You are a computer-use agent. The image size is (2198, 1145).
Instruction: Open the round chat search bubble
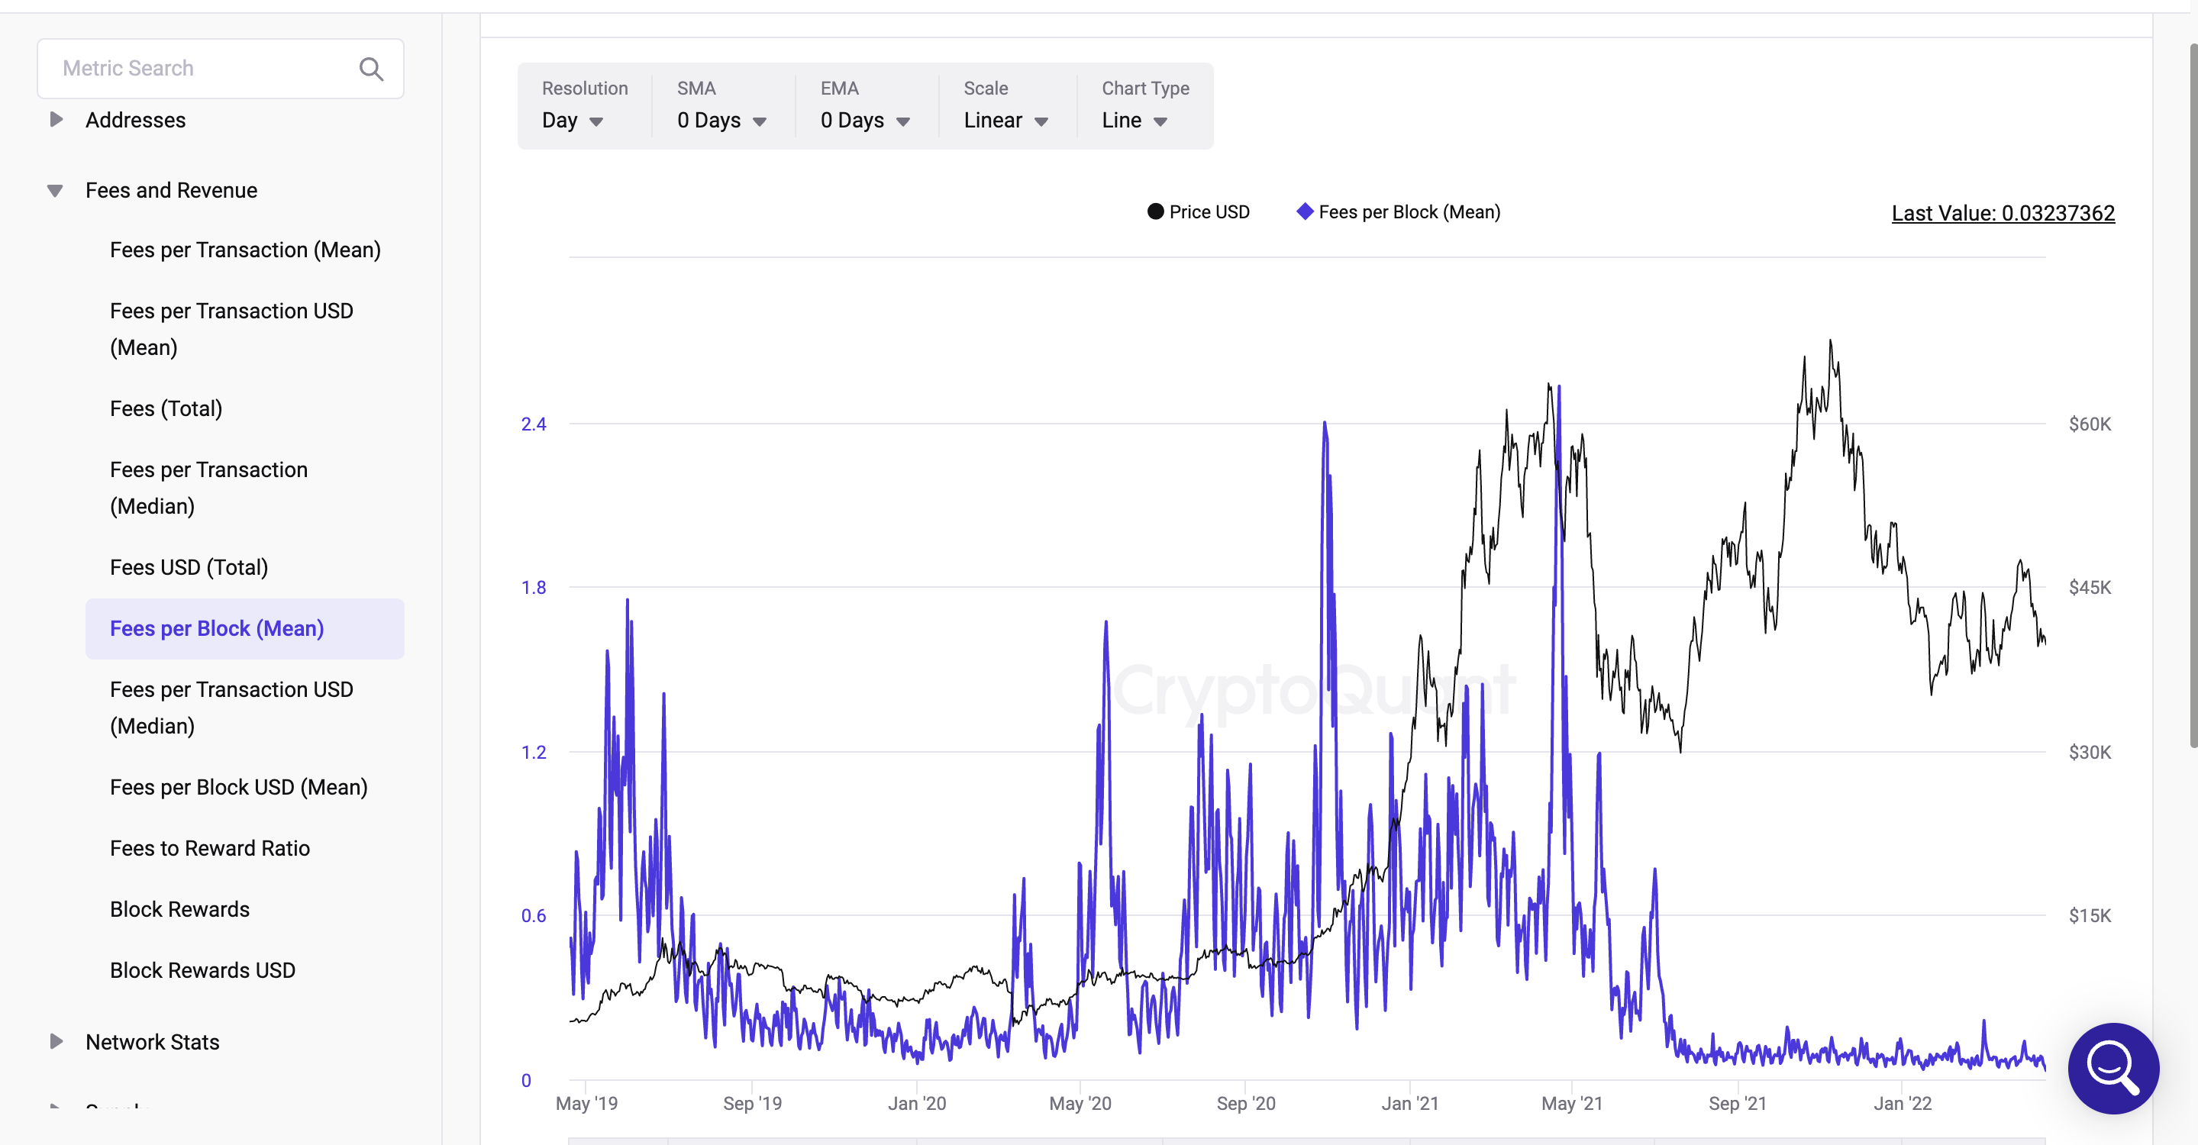(2112, 1068)
